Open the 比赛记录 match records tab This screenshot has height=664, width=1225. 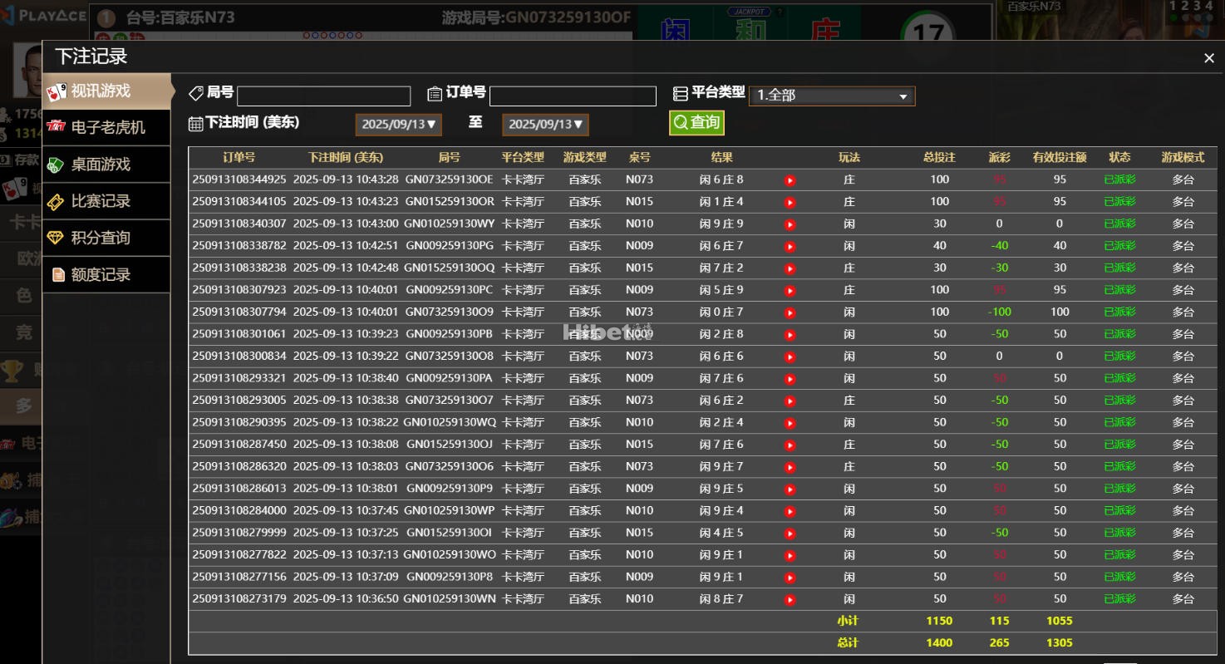pos(107,201)
